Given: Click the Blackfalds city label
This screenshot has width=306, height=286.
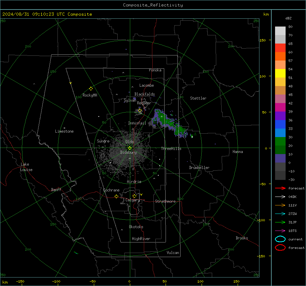Looking at the screenshot, I should tap(144, 94).
